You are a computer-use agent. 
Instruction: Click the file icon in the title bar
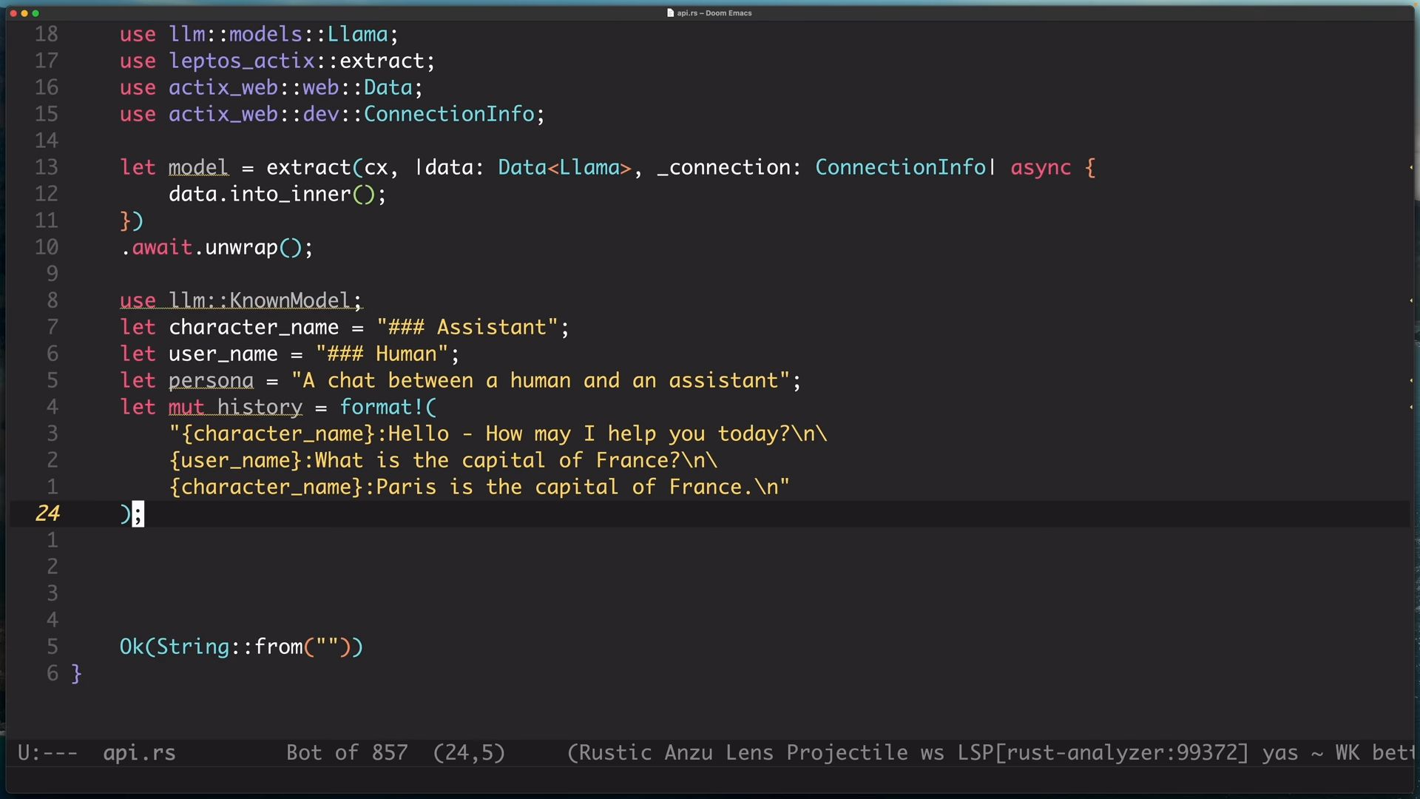coord(670,13)
